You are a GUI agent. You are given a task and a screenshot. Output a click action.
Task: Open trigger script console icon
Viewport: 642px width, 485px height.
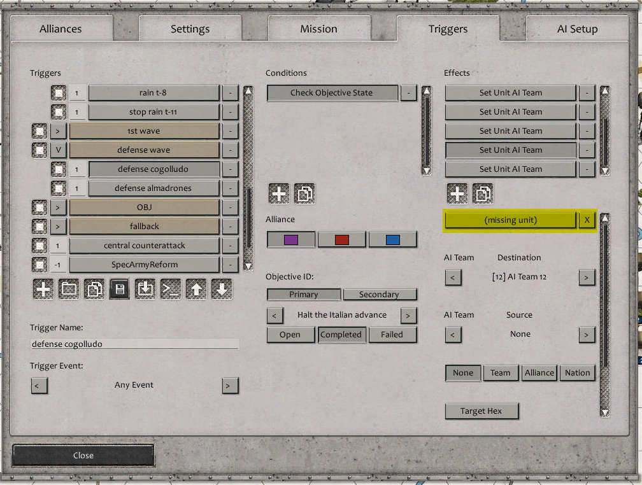pos(170,290)
